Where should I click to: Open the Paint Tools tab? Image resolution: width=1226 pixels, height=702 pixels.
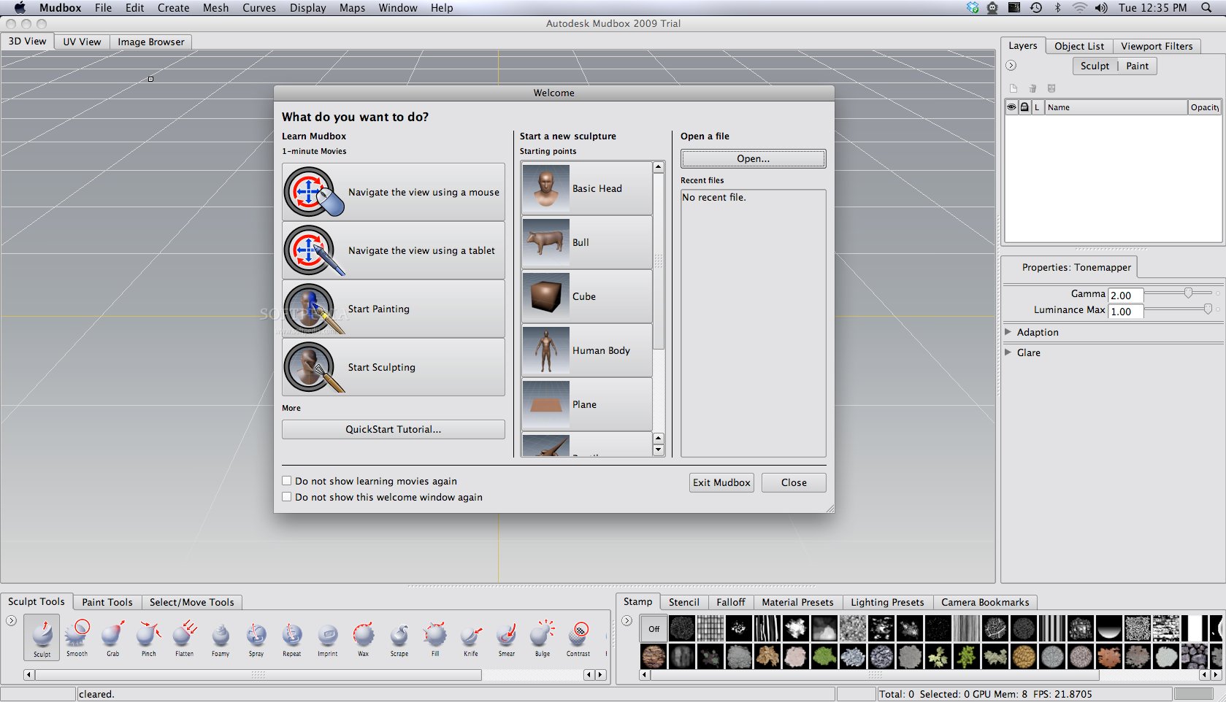pos(107,602)
